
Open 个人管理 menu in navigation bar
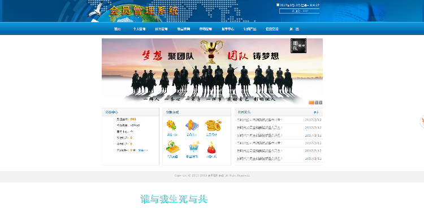139,29
